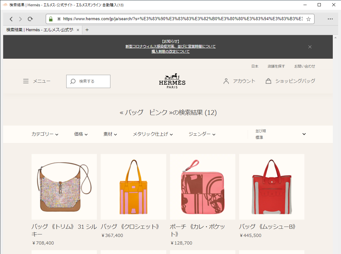Open the 新型コロナウィルス感染症対策 notice link

click(x=170, y=46)
